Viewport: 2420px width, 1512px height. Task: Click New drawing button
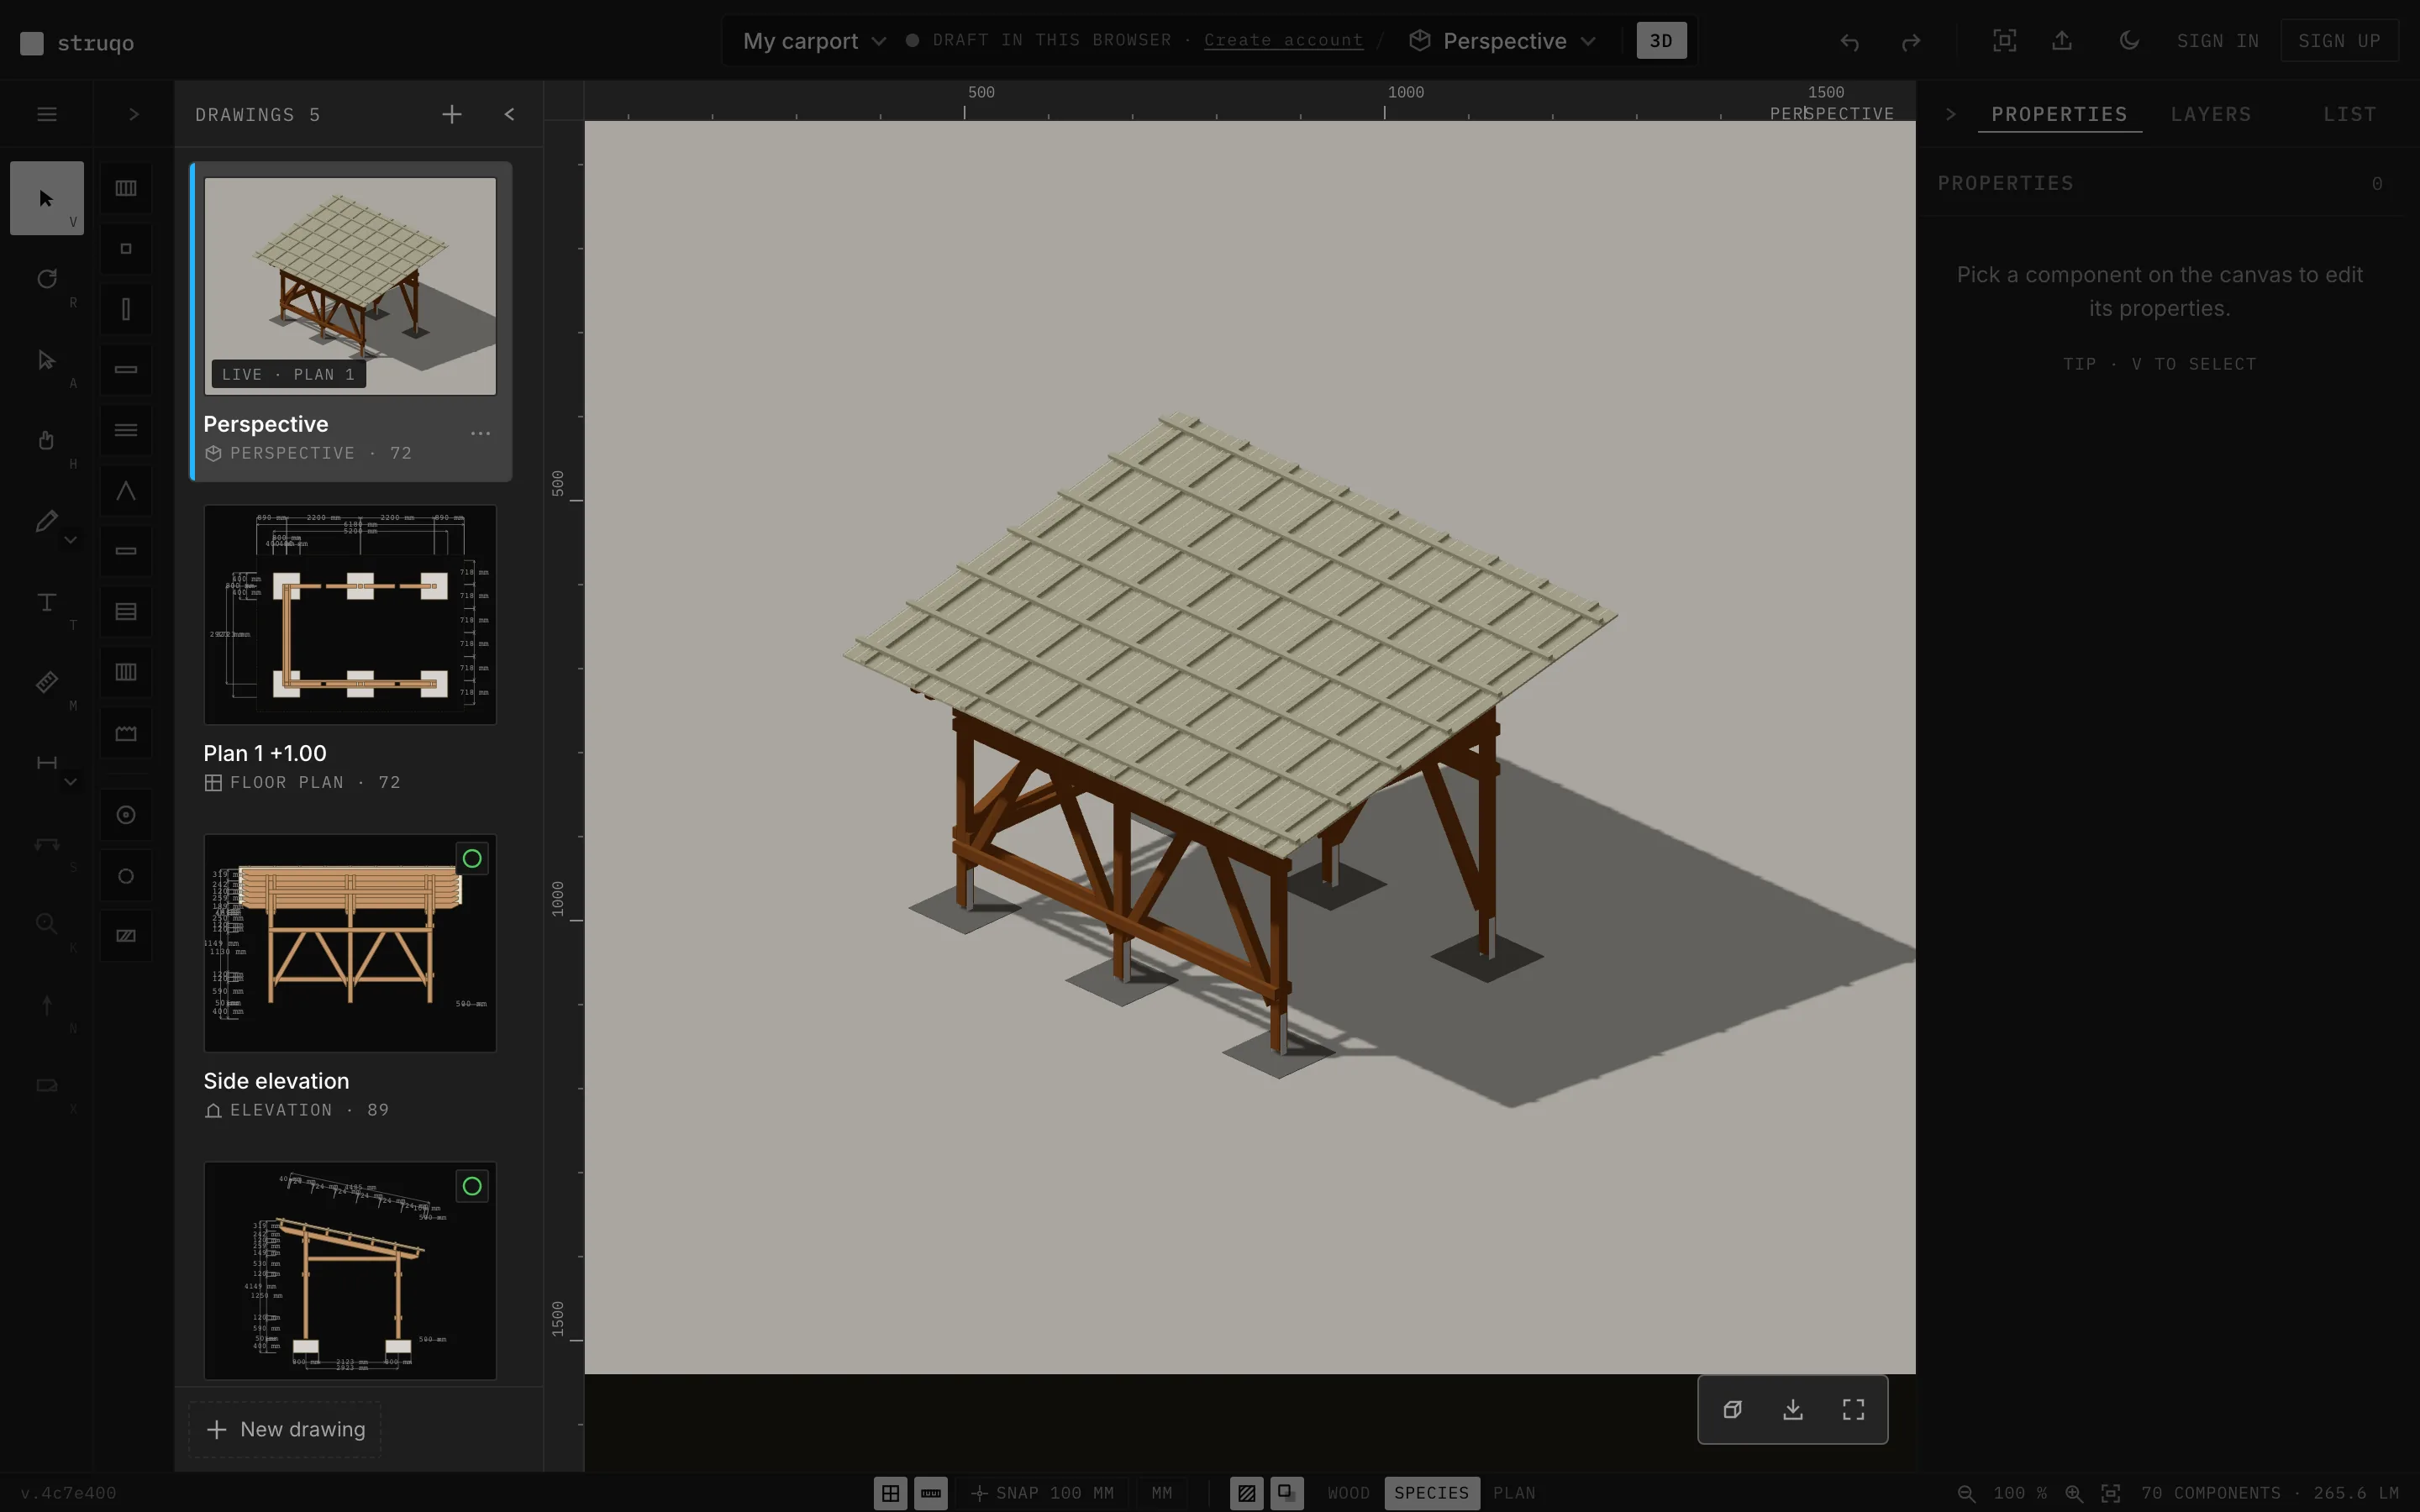[285, 1430]
